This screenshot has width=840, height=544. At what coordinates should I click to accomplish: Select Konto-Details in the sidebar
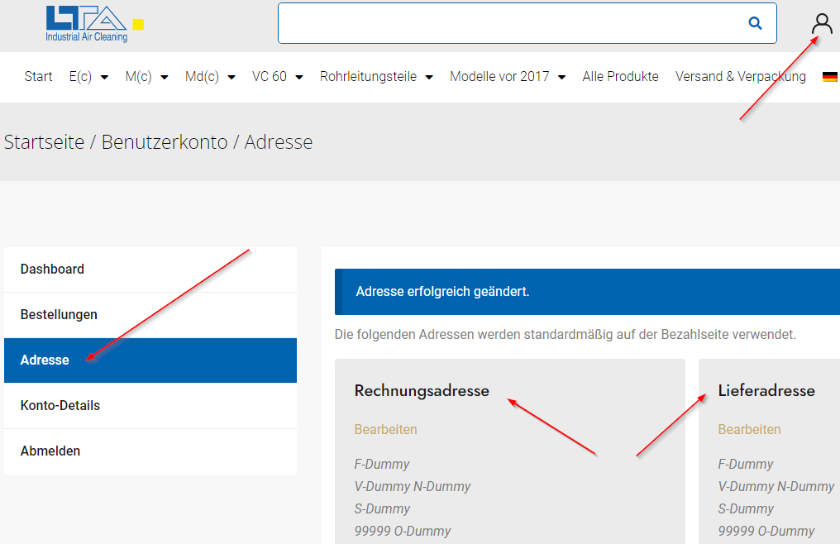pyautogui.click(x=60, y=406)
